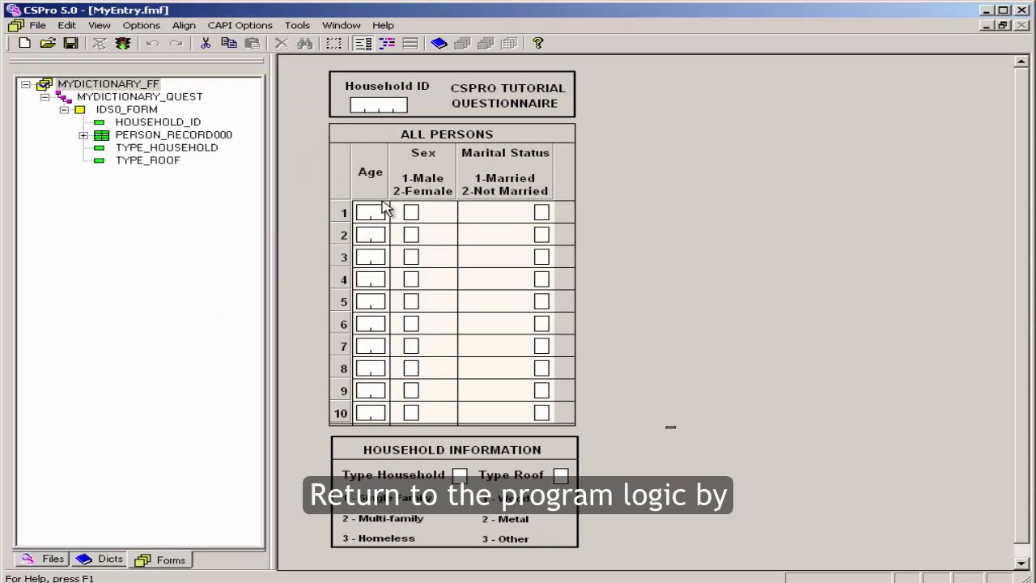Click the Paste clipboard icon
Viewport: 1036px width, 583px height.
pos(253,44)
